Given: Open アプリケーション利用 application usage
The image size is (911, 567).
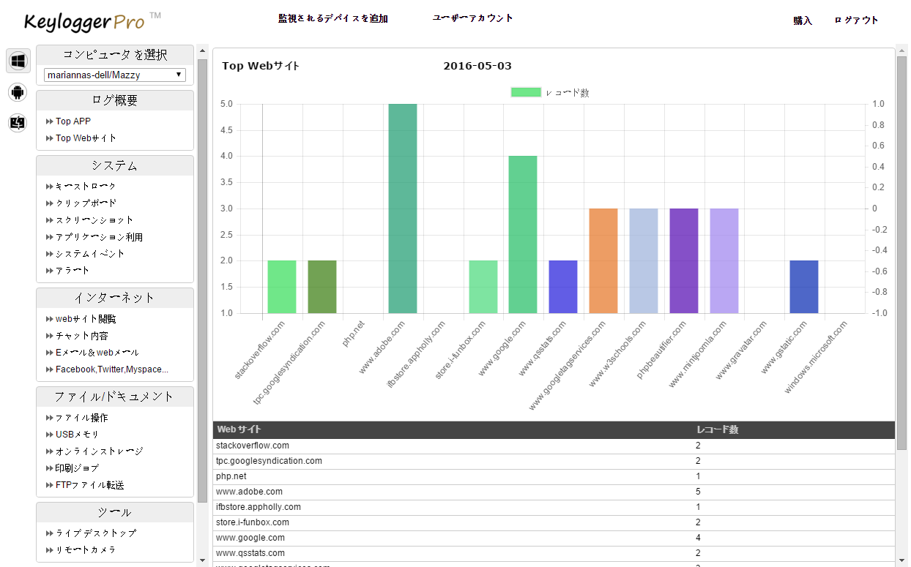Looking at the screenshot, I should [x=99, y=237].
